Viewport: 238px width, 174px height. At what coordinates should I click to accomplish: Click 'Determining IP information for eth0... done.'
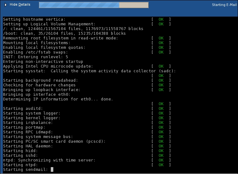58,99
